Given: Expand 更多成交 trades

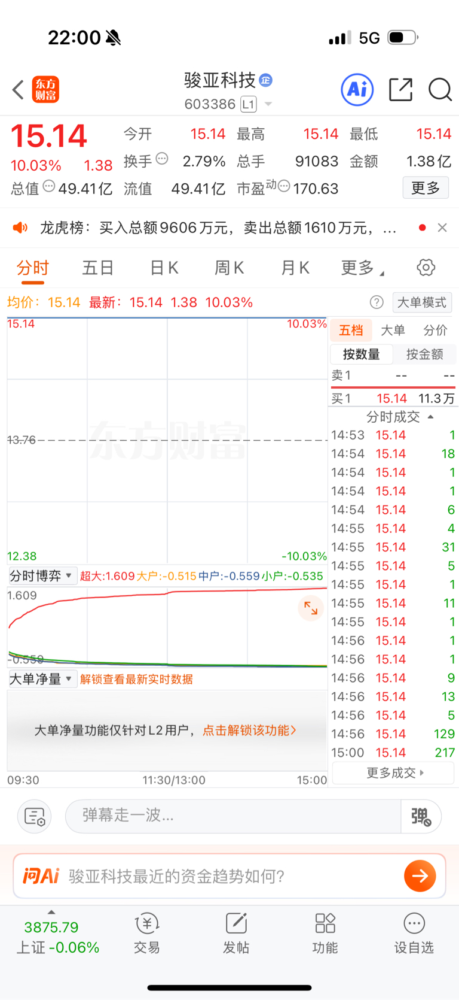Looking at the screenshot, I should [394, 773].
